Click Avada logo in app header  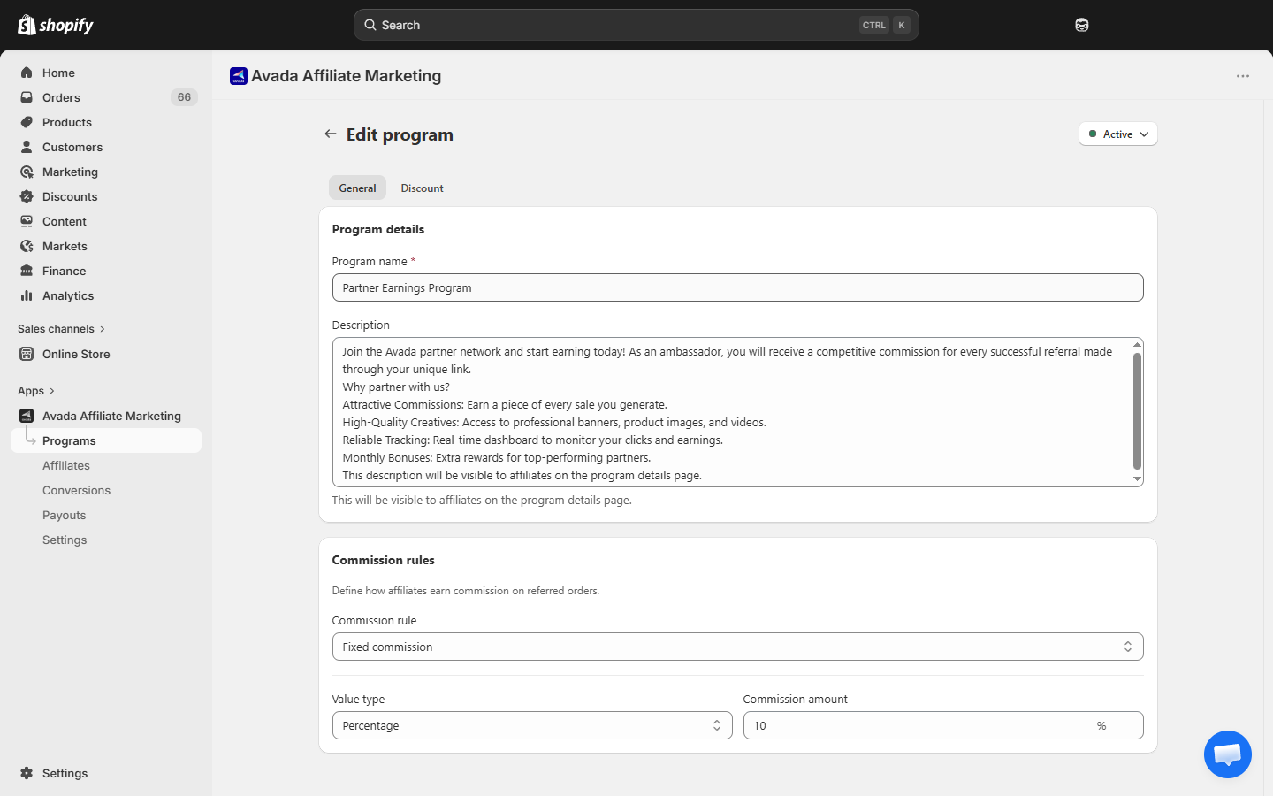[239, 76]
